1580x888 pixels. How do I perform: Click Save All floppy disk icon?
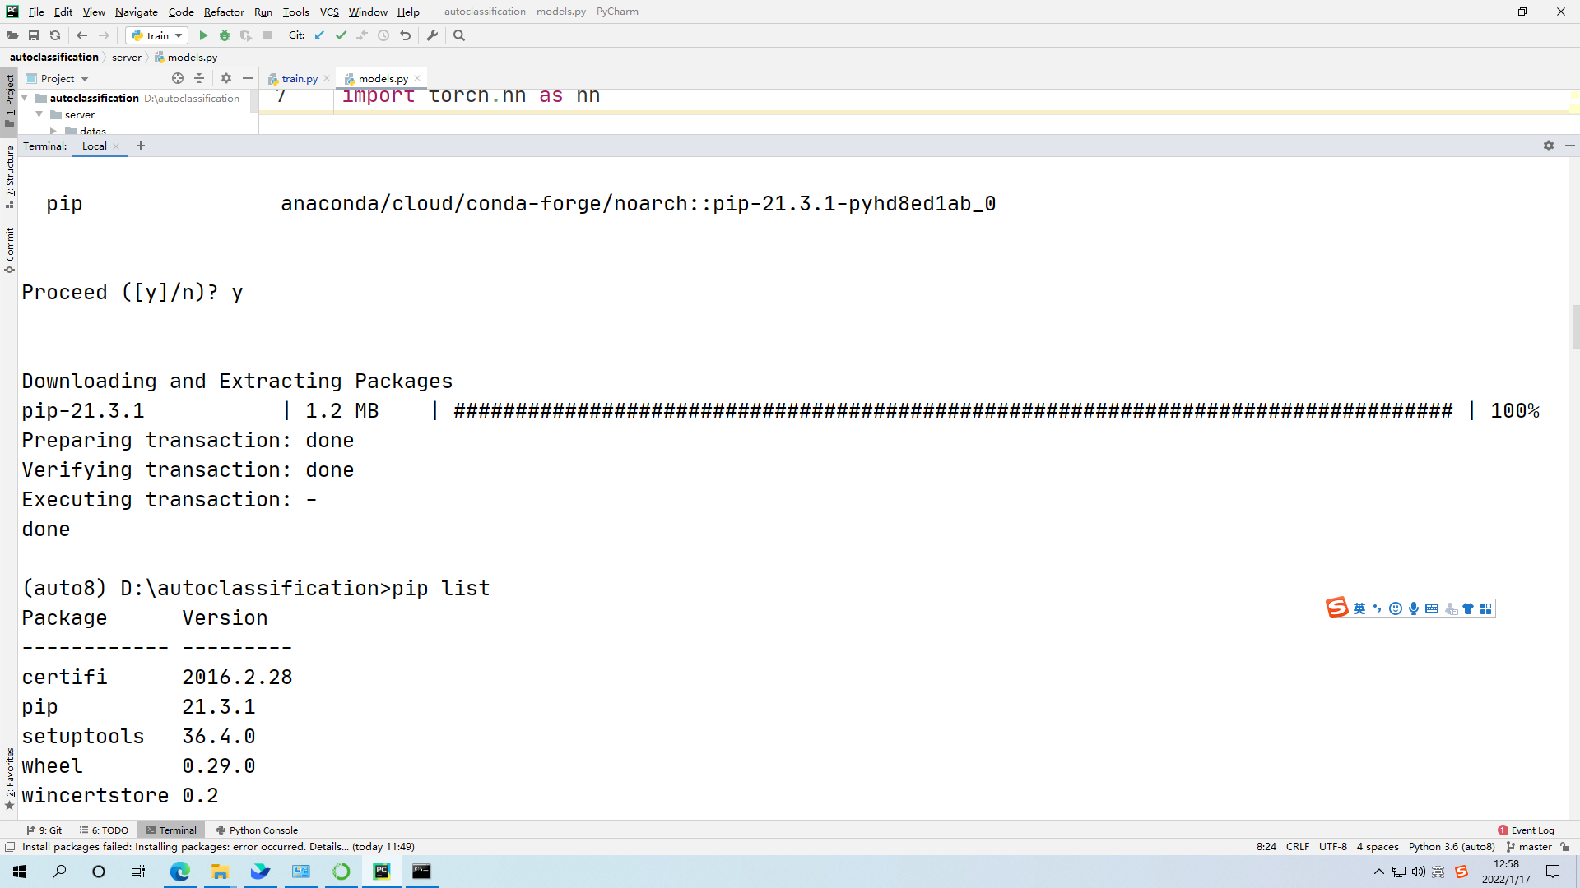(34, 35)
